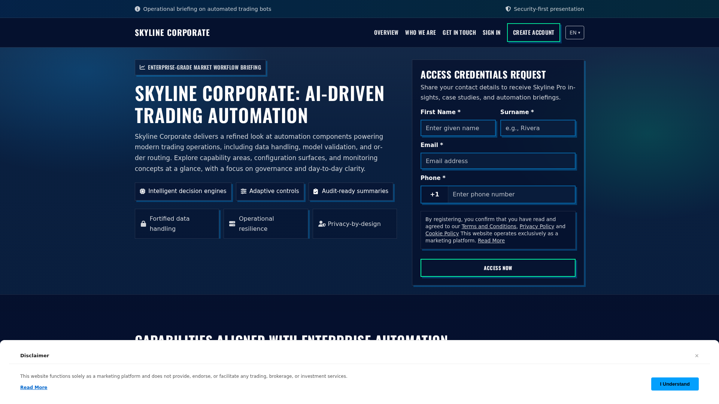The height and width of the screenshot is (404, 719).
Task: Click the Security-first presentation text
Action: pos(549,9)
